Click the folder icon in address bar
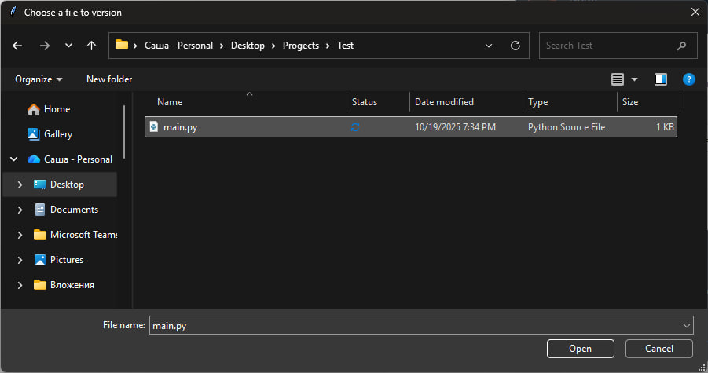 (122, 45)
